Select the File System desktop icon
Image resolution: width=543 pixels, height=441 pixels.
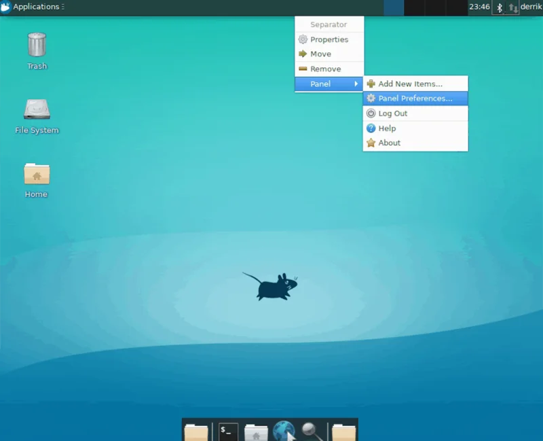[x=37, y=116]
